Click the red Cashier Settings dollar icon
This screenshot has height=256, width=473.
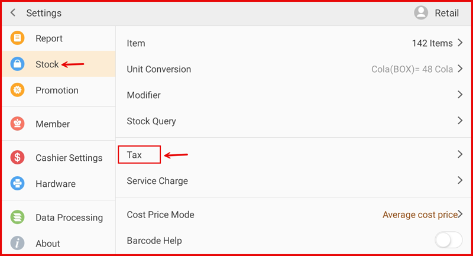(x=18, y=158)
